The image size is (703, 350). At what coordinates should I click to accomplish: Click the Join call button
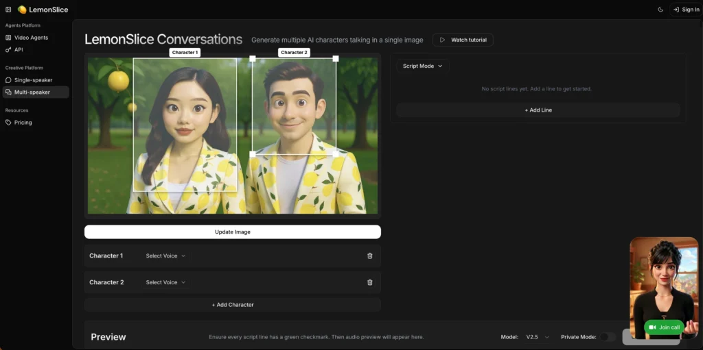(x=665, y=327)
